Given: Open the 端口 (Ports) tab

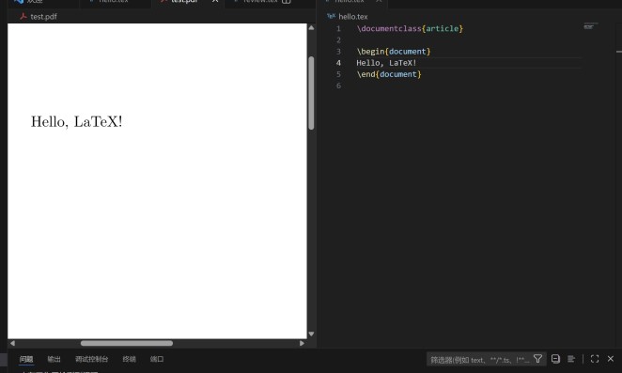Looking at the screenshot, I should coord(157,359).
